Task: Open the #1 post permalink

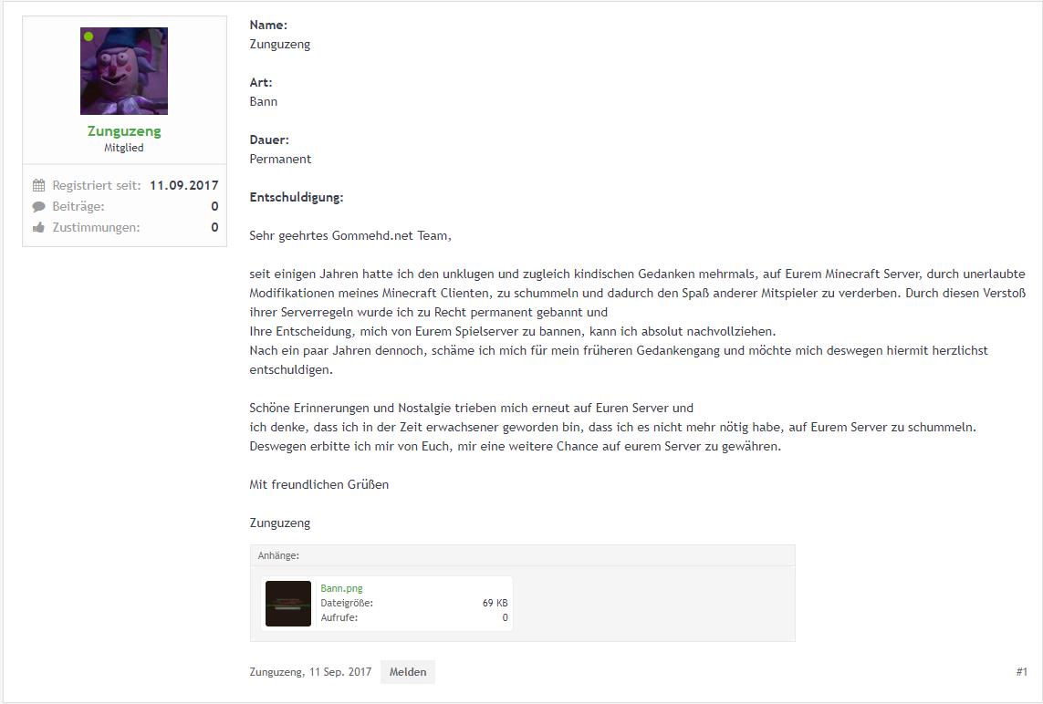Action: 1022,672
